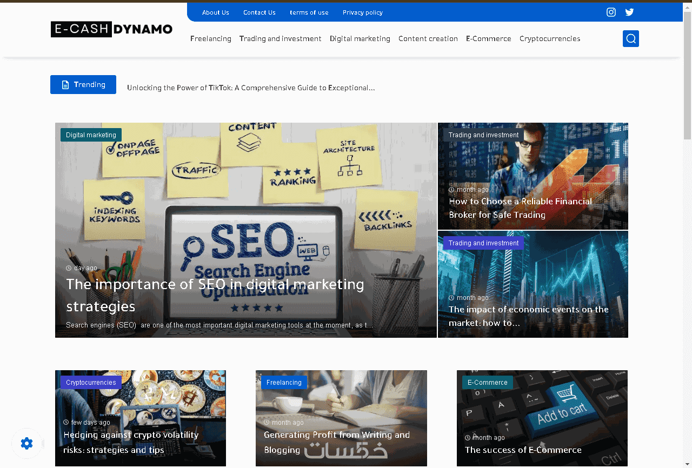
Task: Go to Contact Us
Action: (x=259, y=12)
